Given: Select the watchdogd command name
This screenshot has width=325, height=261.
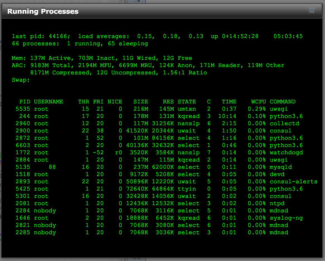Looking at the screenshot, I should [x=286, y=153].
